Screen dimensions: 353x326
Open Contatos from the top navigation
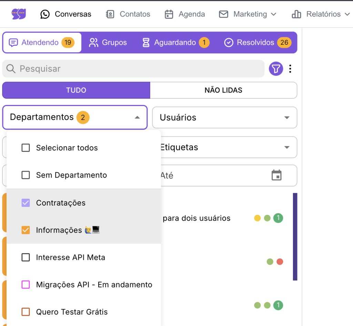pyautogui.click(x=128, y=14)
